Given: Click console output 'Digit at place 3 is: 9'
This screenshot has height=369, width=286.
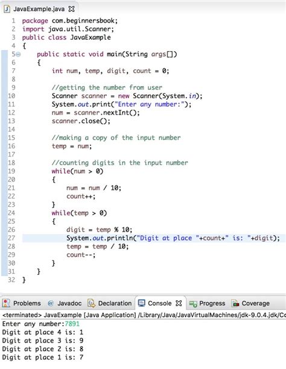Looking at the screenshot, I should coord(42,341).
